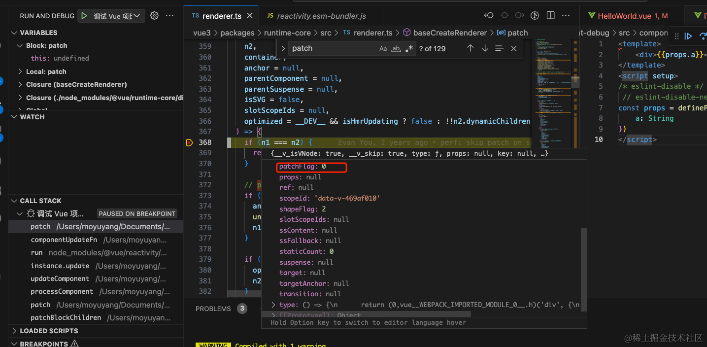This screenshot has width=707, height=347.
Task: Toggle replace mode in find widget
Action: (x=282, y=48)
